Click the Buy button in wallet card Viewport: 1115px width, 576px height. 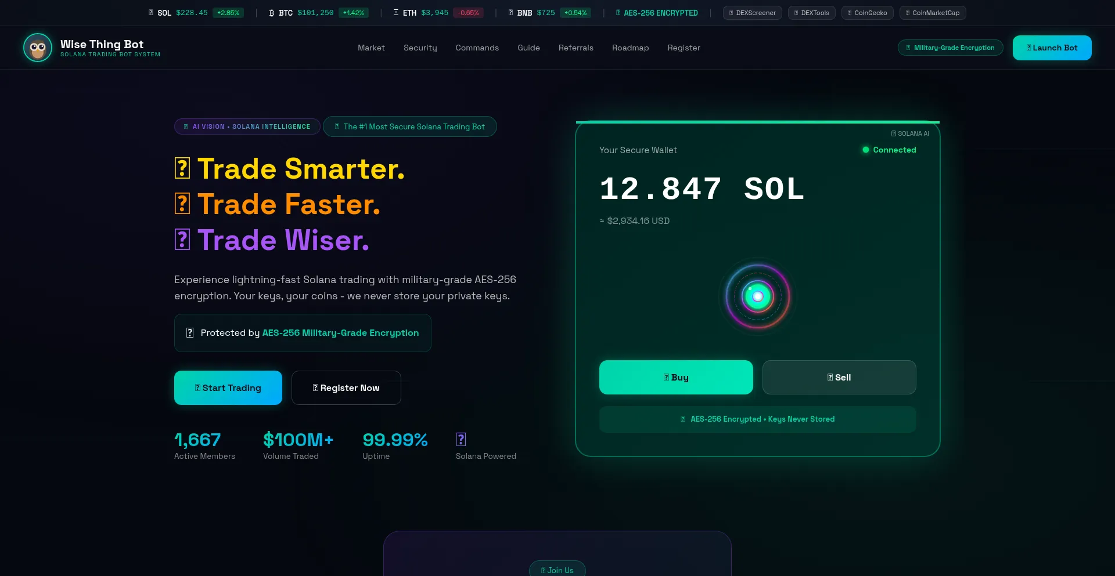click(676, 377)
